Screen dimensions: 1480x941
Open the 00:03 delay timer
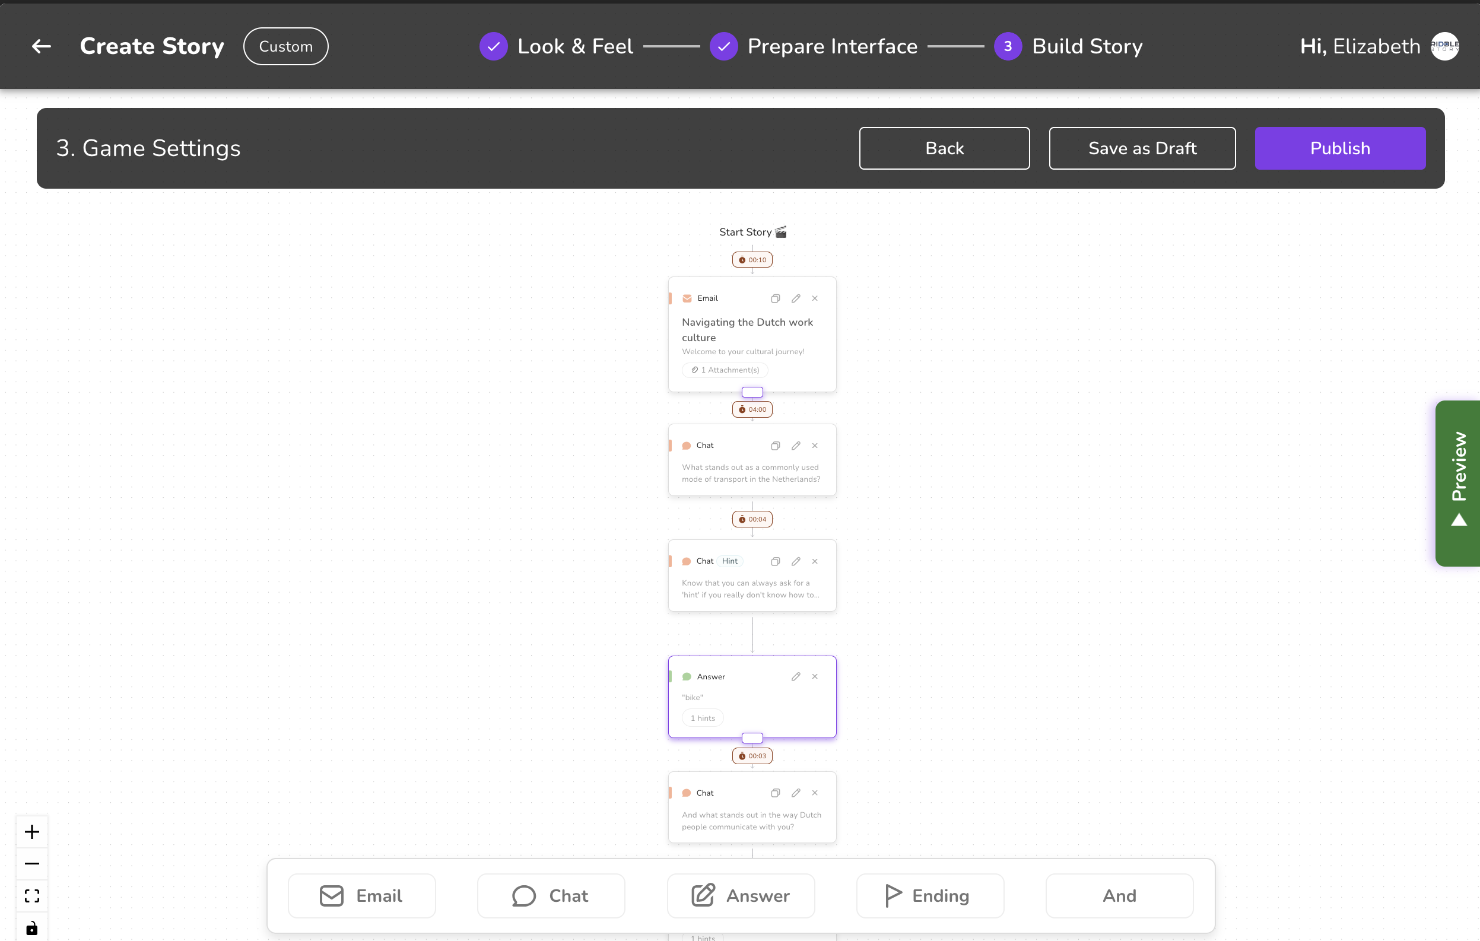click(x=752, y=756)
